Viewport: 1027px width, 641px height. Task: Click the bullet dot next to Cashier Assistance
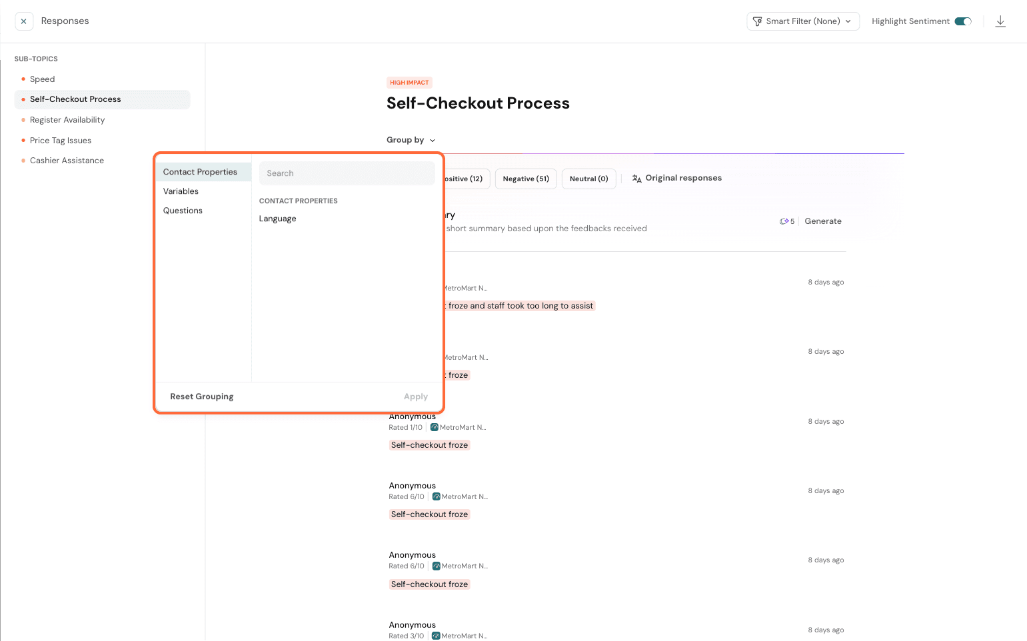click(x=23, y=161)
